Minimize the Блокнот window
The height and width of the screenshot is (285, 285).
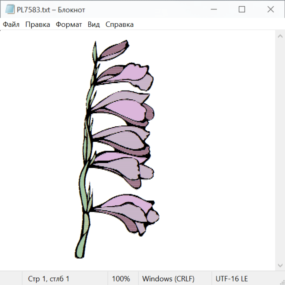tap(213, 9)
